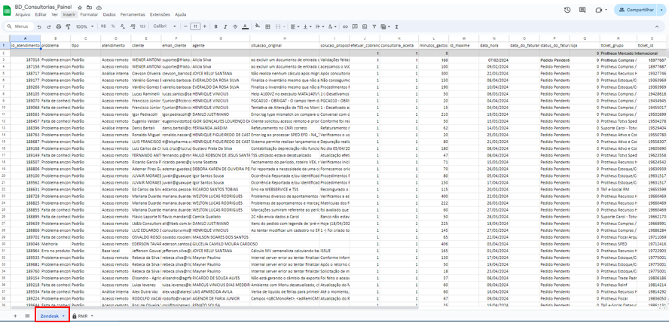Open the Editar menu
The image size is (669, 323).
(x=41, y=14)
